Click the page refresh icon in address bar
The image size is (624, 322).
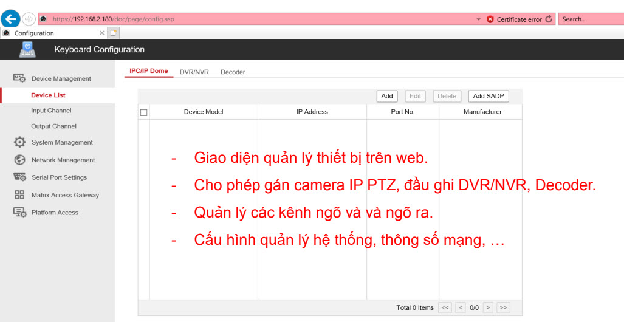coord(549,19)
